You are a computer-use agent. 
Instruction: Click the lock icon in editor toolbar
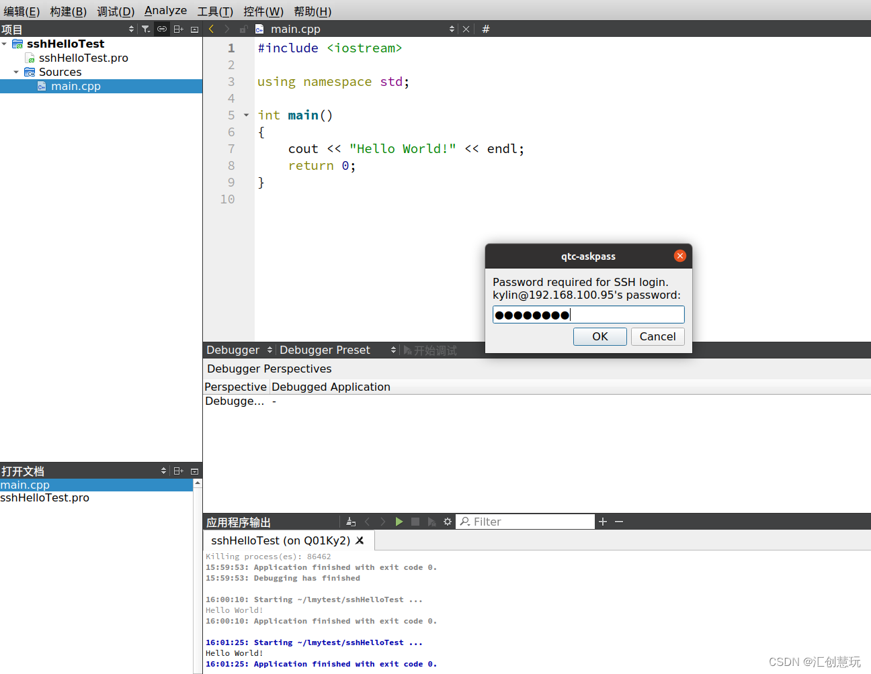tap(243, 29)
